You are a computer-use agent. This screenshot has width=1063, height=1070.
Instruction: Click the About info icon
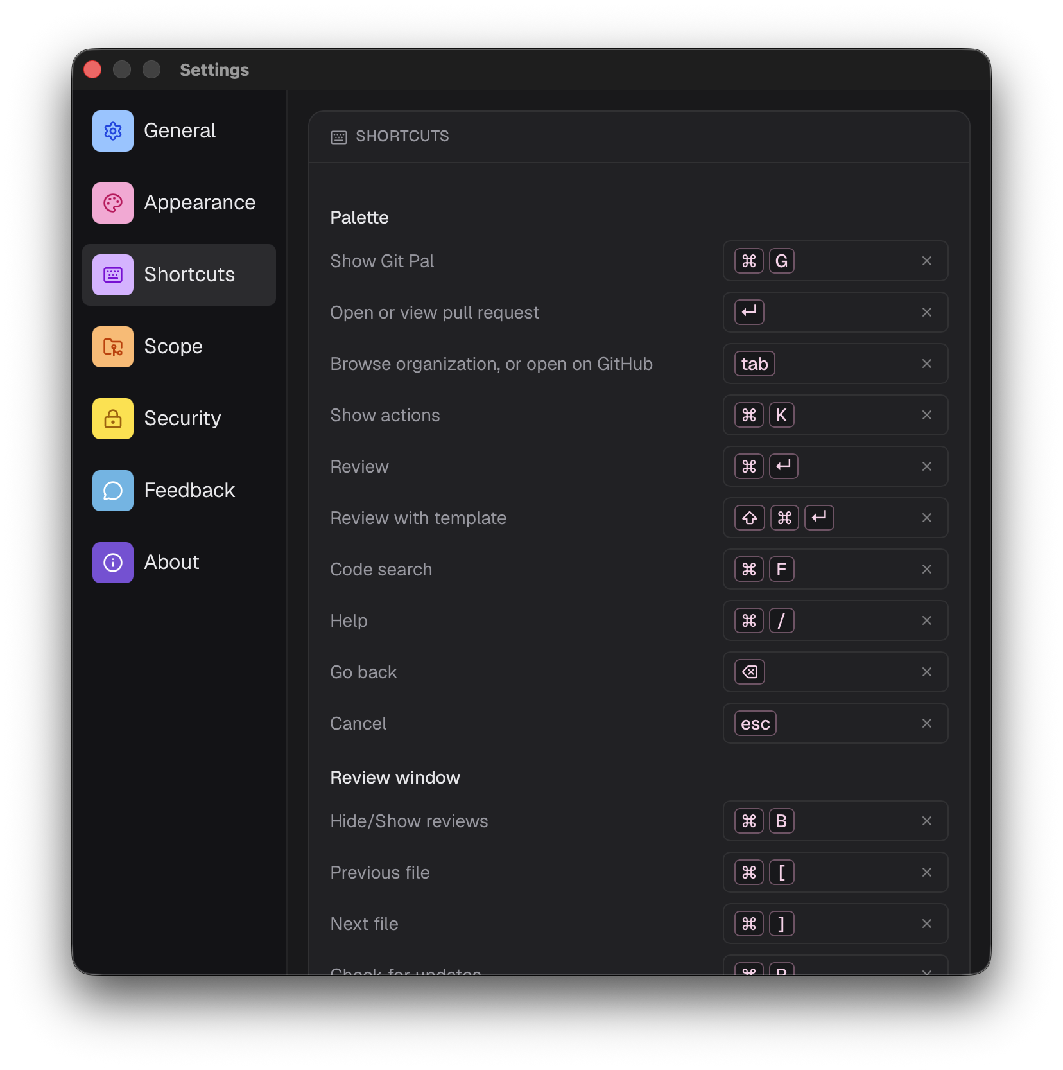tap(113, 563)
